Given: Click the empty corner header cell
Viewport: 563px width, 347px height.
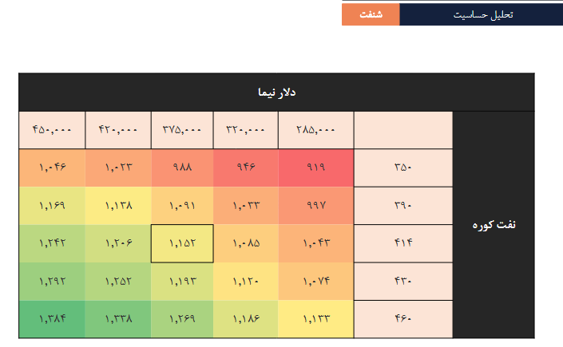Looking at the screenshot, I should pos(402,130).
